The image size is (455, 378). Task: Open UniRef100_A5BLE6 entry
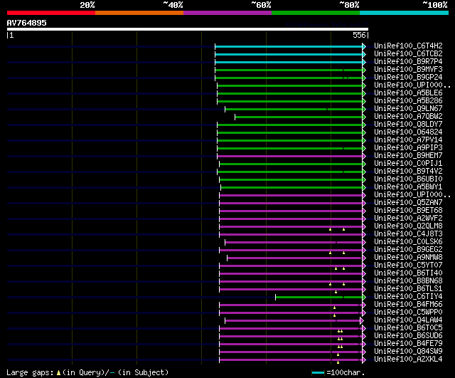pyautogui.click(x=408, y=93)
